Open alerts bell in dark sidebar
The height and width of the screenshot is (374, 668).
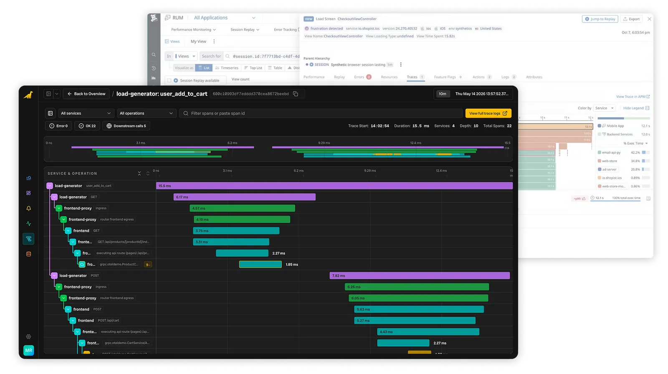[28, 208]
